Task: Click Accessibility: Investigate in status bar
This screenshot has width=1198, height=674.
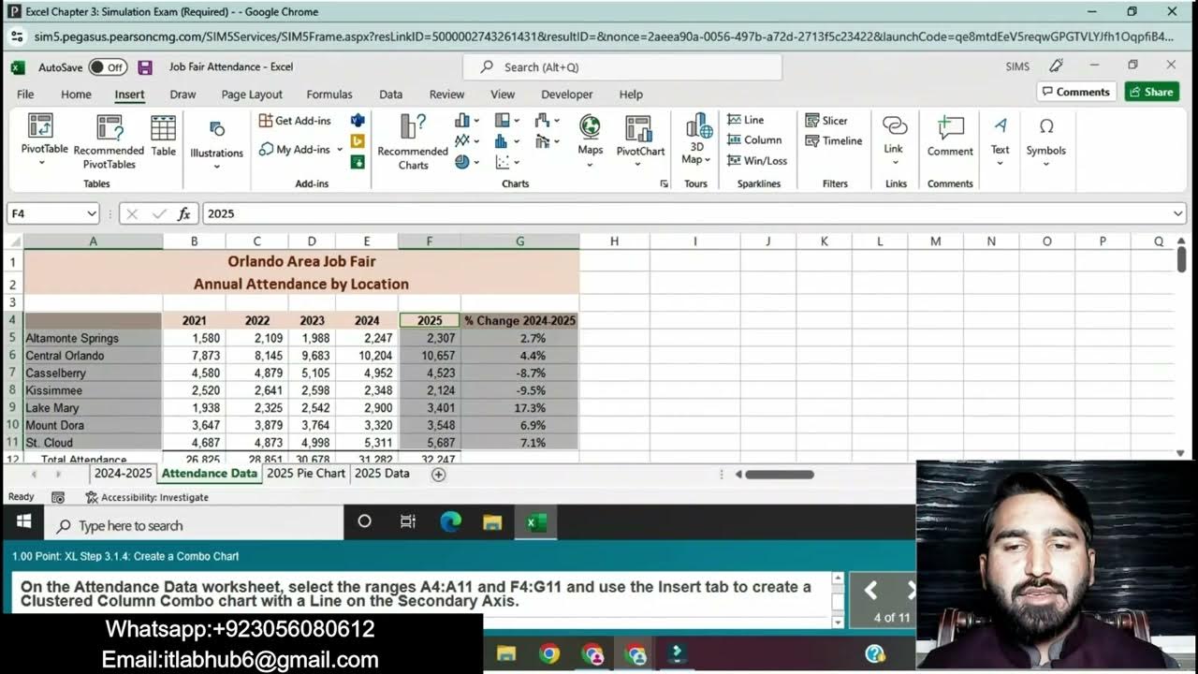Action: 147,498
